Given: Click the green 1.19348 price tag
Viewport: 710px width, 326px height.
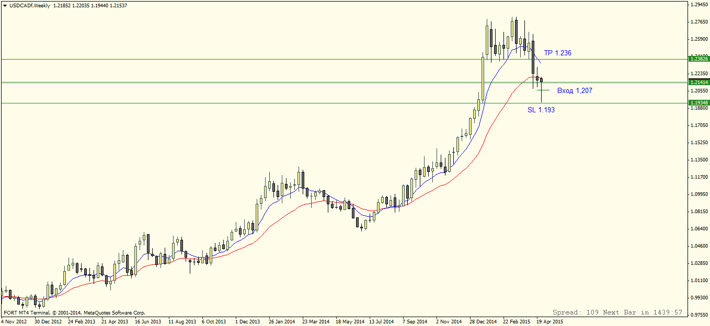Looking at the screenshot, I should click(699, 103).
